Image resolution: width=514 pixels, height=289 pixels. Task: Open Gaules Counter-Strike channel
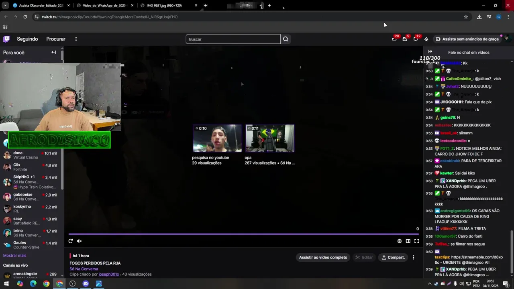click(31, 245)
